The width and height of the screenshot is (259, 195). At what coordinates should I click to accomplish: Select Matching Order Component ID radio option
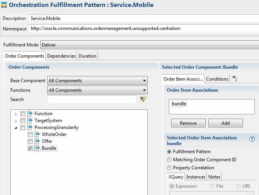point(169,160)
